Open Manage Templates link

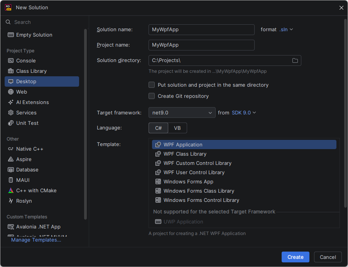36,240
